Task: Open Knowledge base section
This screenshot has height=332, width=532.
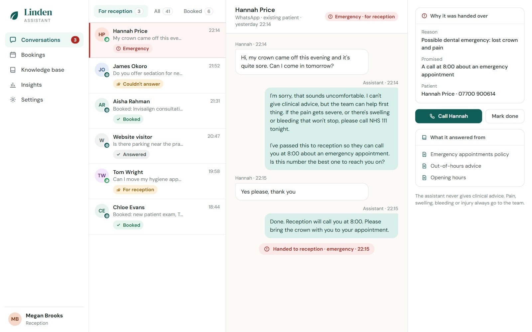Action: 44,70
